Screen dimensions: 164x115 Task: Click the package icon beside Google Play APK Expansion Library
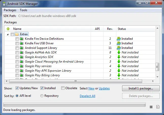click(x=22, y=71)
